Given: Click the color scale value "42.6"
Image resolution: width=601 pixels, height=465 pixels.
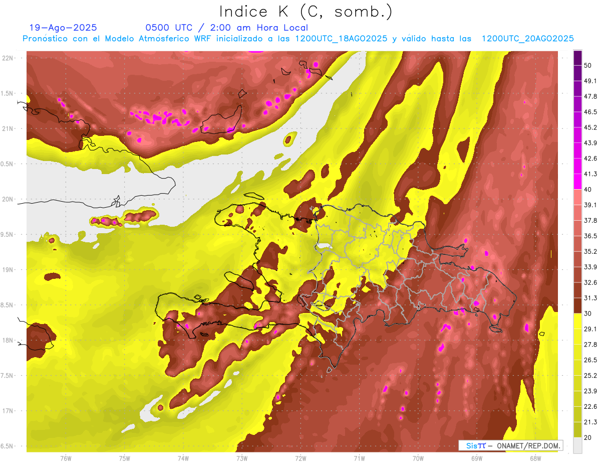Looking at the screenshot, I should point(590,159).
